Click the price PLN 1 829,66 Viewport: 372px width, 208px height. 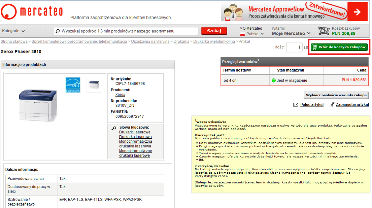(354, 80)
